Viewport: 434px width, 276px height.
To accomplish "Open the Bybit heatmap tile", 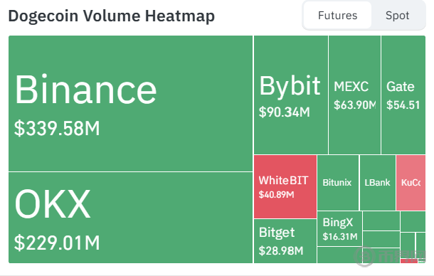I will click(290, 95).
